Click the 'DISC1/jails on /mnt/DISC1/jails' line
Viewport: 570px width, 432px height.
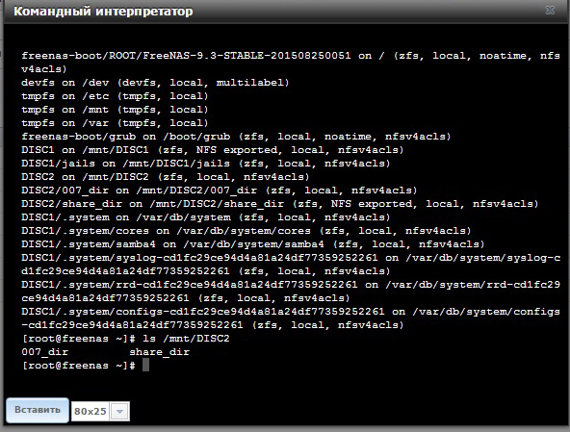click(206, 164)
